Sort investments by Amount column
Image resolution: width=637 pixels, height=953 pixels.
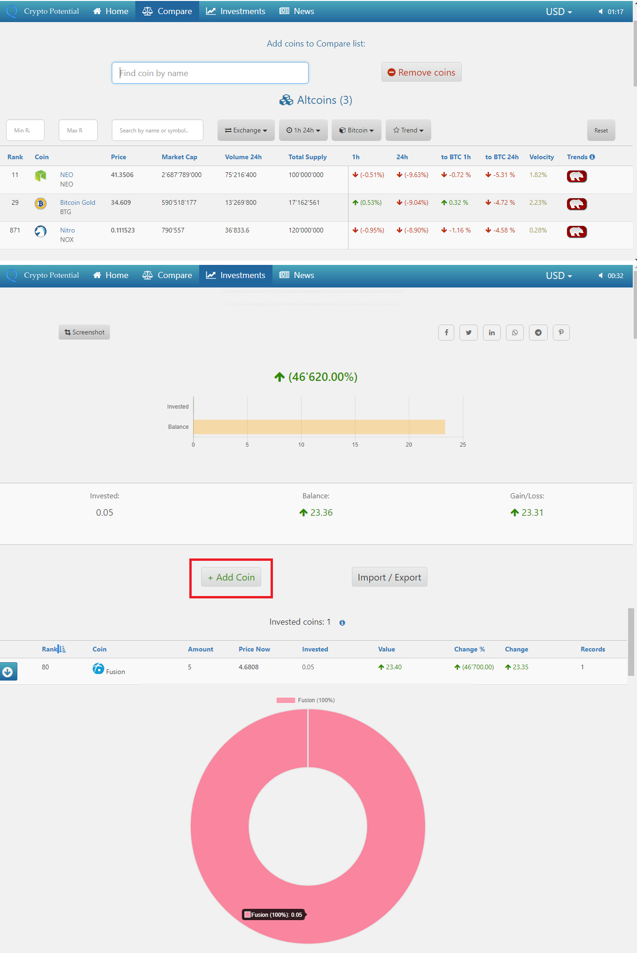201,649
